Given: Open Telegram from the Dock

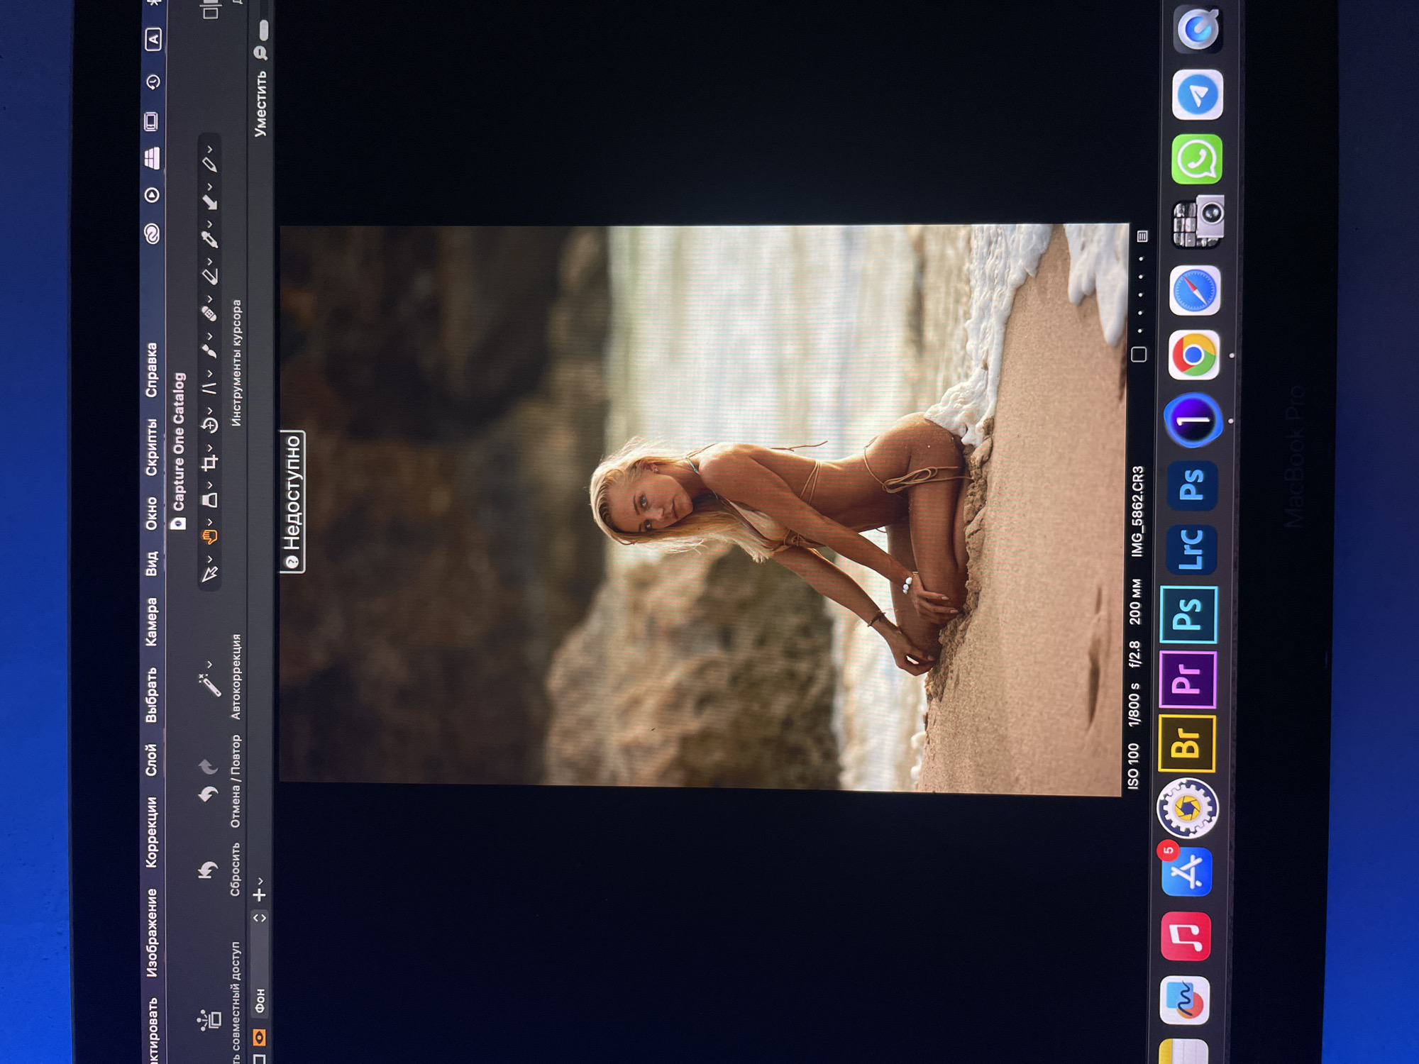Looking at the screenshot, I should 1197,95.
